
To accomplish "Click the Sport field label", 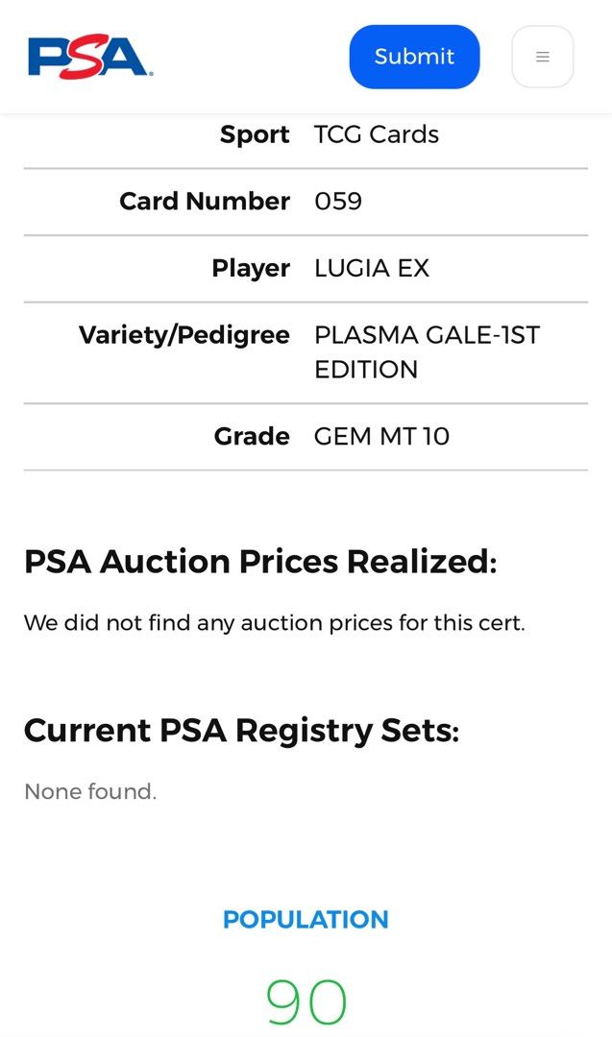I will pos(255,134).
